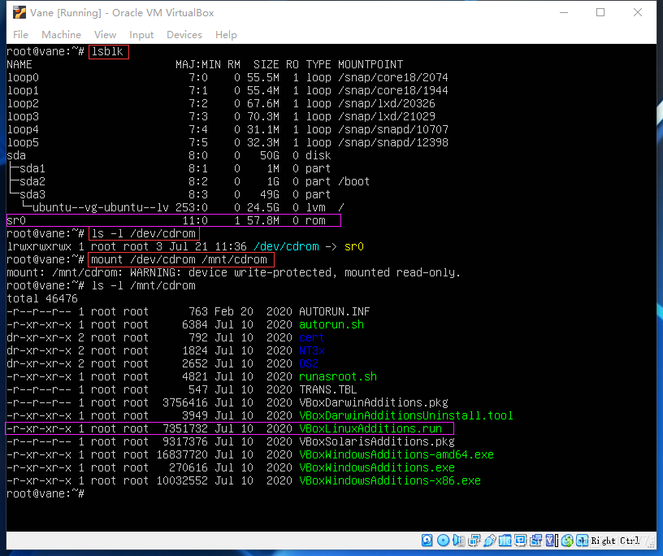Open the Devices menu
Screen dimensions: 663x556
click(x=184, y=35)
